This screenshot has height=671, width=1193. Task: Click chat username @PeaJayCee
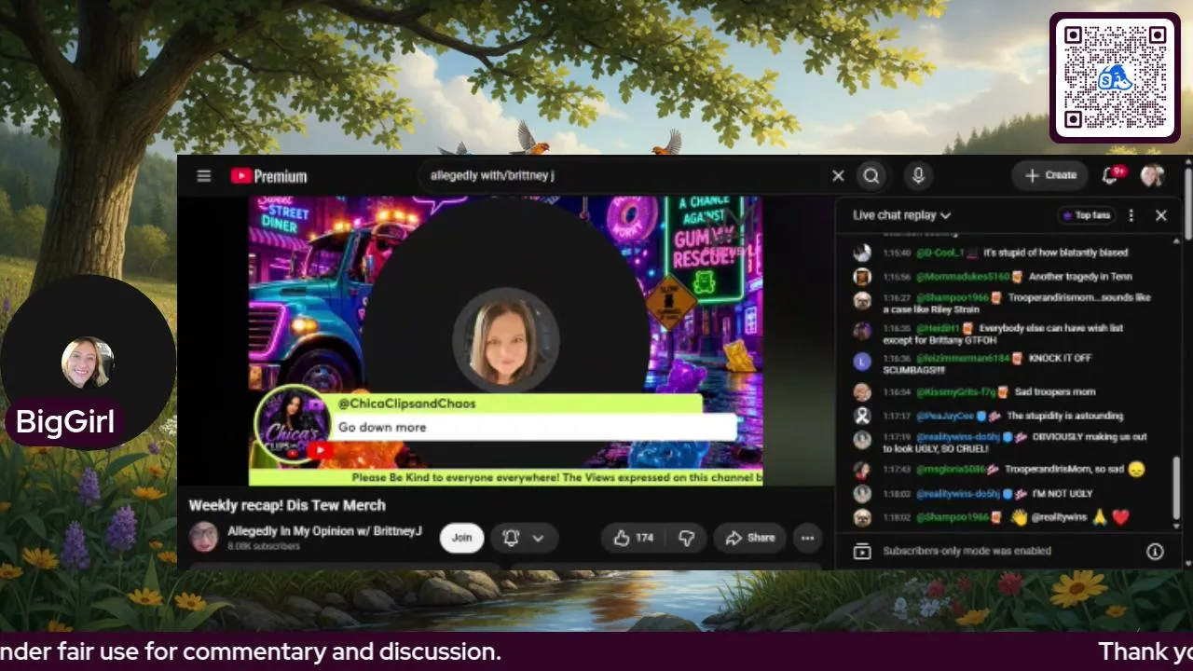pyautogui.click(x=944, y=416)
